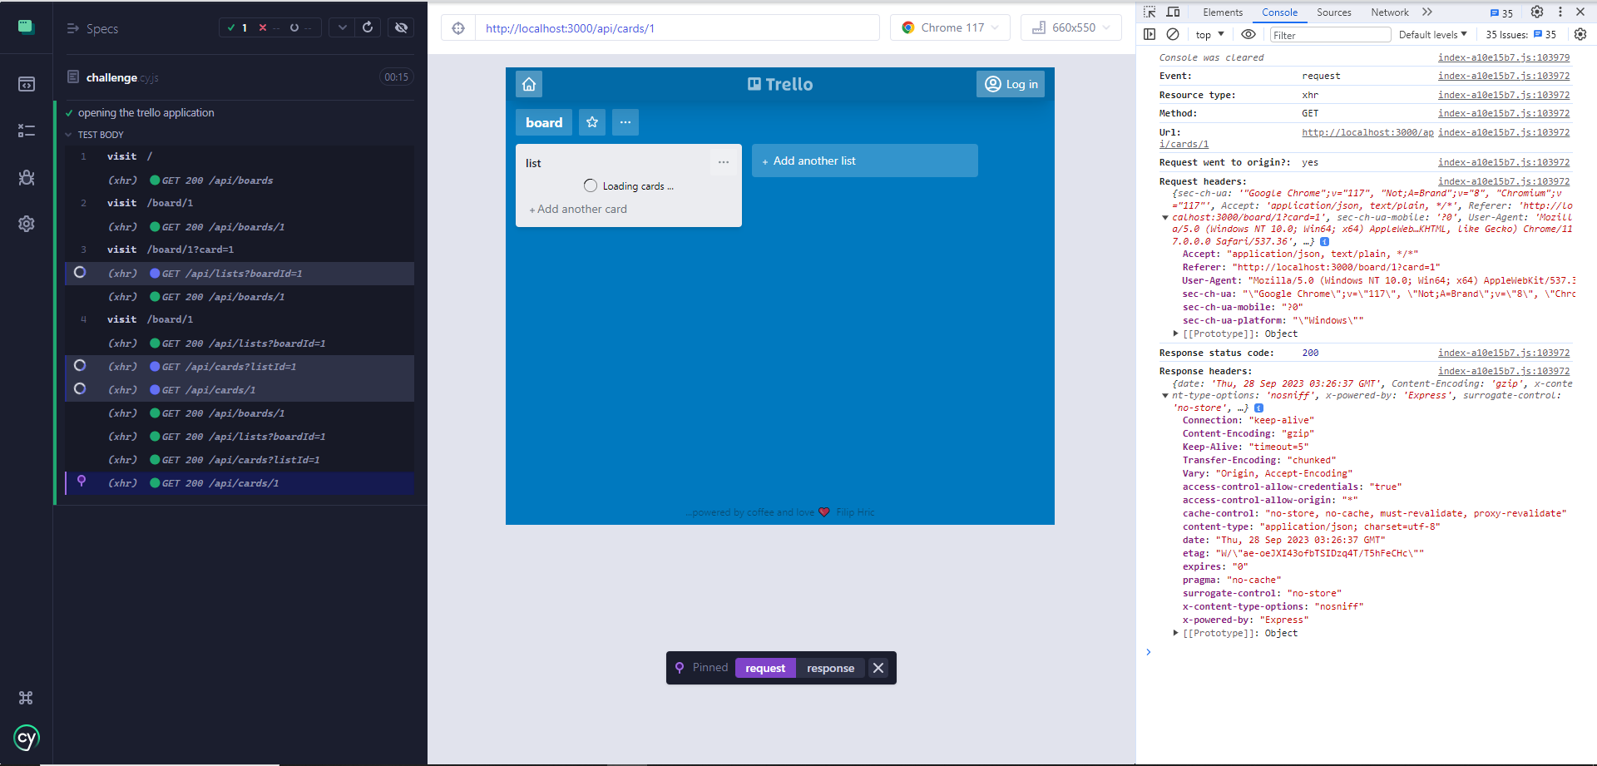This screenshot has height=766, width=1597.
Task: Click the rerun all tests icon
Action: coord(368,27)
